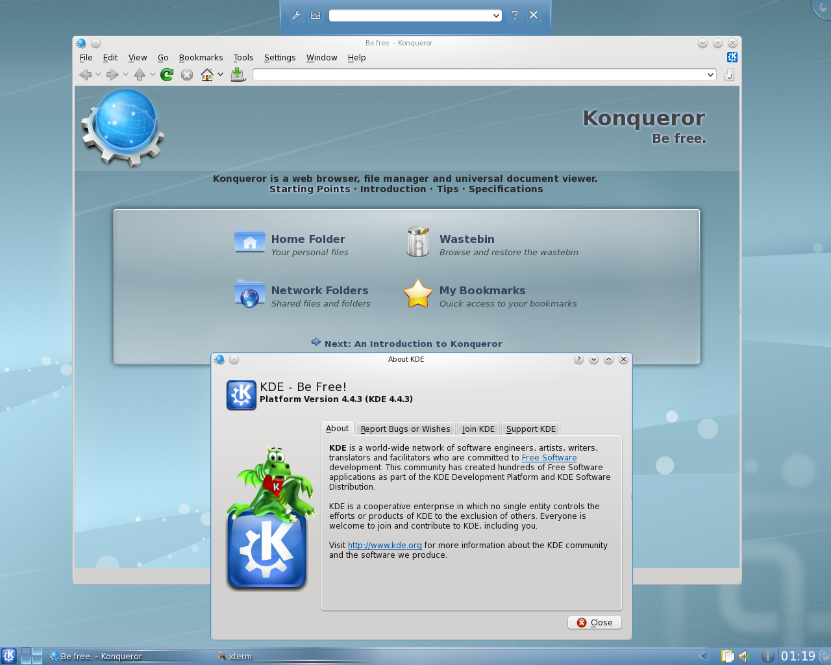Click the Konqueror window menu icon in titlebar
The image size is (831, 665).
tap(81, 44)
